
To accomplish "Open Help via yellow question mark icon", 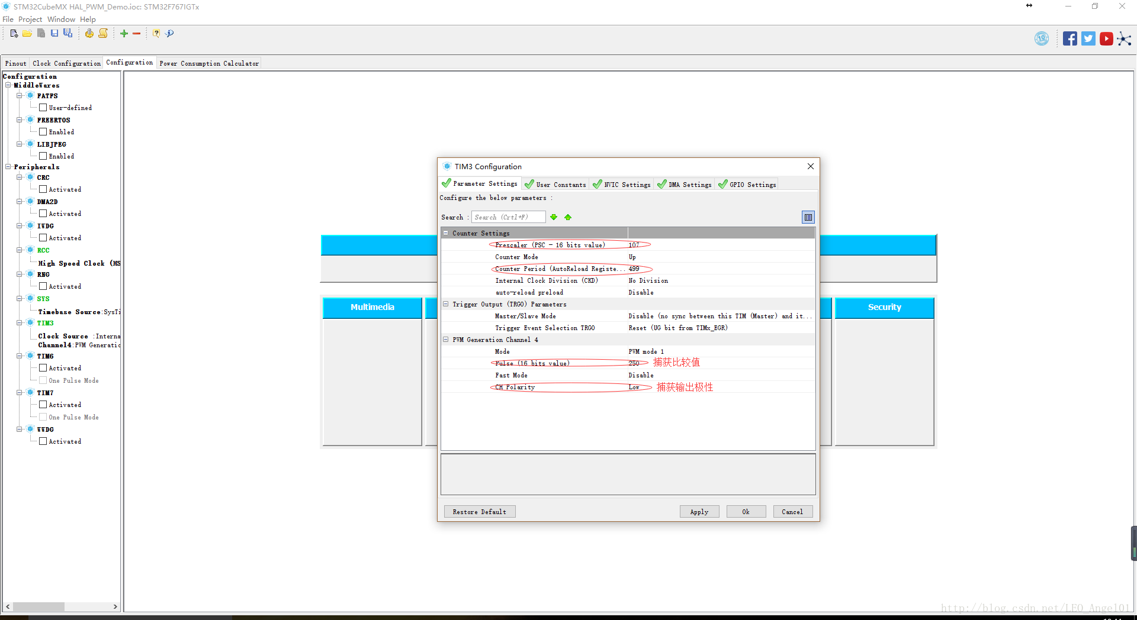I will pos(156,34).
